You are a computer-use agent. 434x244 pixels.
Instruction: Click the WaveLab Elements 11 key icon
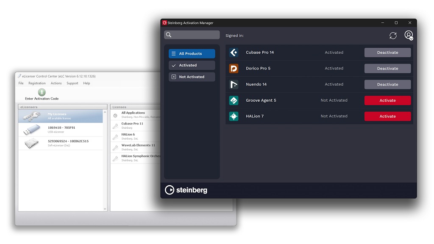coord(115,148)
